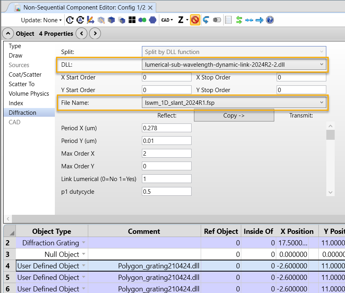Screen dimensions: 345x293
Task: Select the Volume Physics properties category
Action: pyautogui.click(x=29, y=94)
